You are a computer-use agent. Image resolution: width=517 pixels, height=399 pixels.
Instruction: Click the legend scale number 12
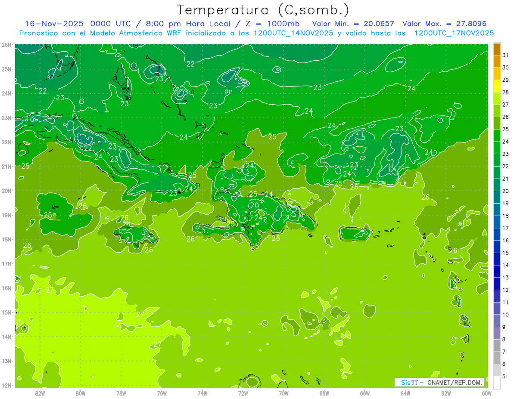coord(506,290)
